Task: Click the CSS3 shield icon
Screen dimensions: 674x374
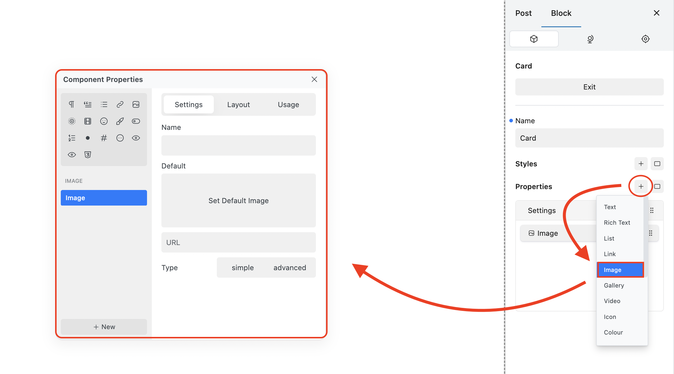Action: pyautogui.click(x=88, y=155)
